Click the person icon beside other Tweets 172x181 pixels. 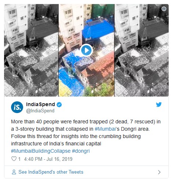tap(14, 172)
